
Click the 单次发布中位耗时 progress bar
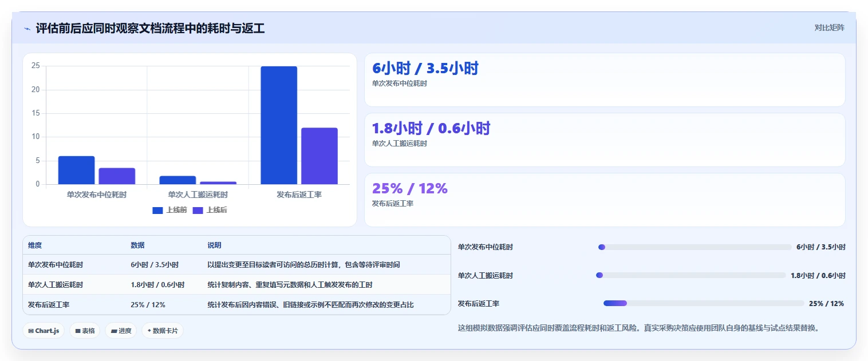(x=695, y=247)
